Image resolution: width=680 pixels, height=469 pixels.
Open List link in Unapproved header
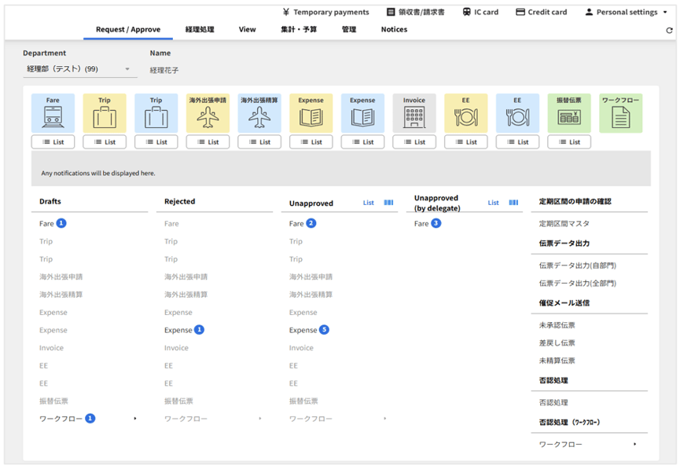tap(368, 203)
